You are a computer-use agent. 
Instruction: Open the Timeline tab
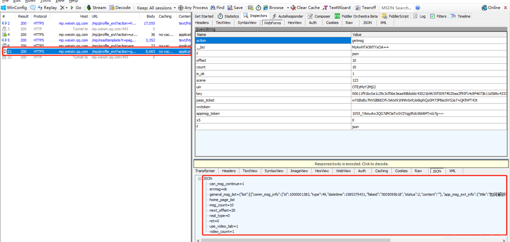click(460, 16)
